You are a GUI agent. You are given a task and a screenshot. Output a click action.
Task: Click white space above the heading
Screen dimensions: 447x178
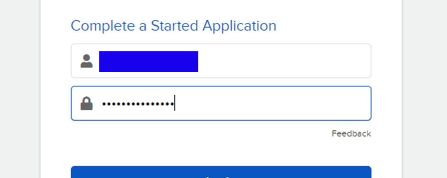click(221, 8)
